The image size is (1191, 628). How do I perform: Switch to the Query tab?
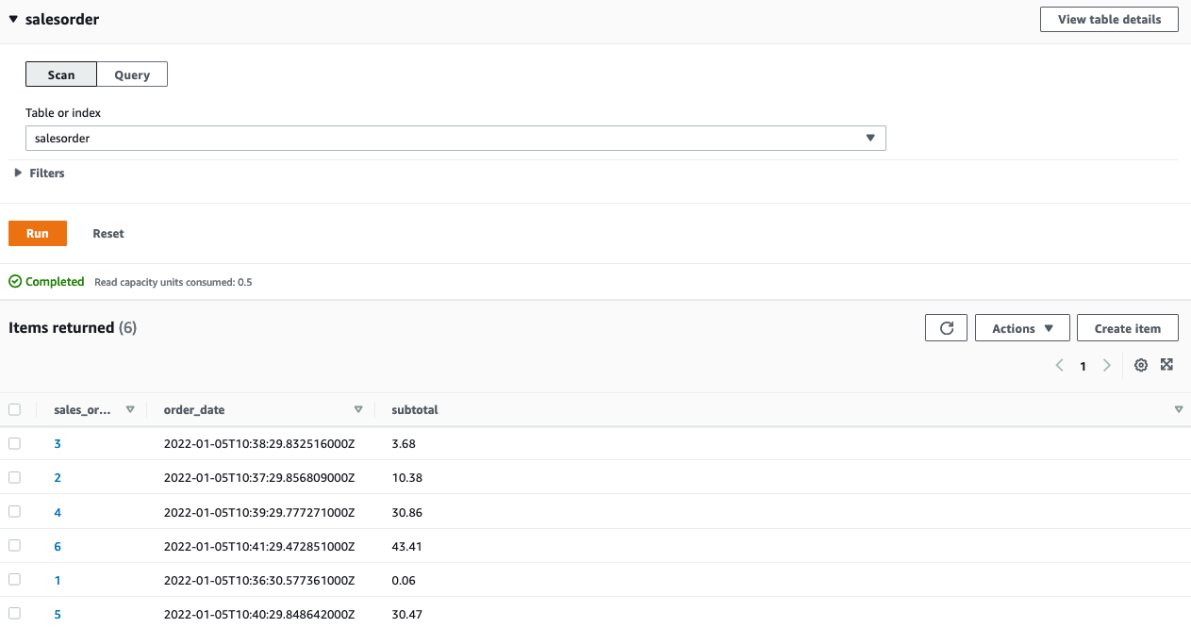click(132, 74)
